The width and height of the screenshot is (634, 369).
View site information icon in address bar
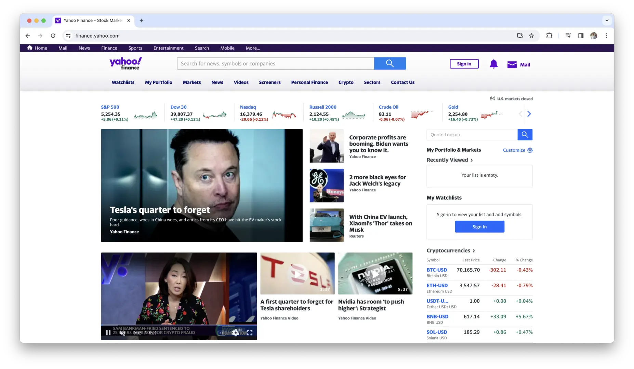tap(68, 36)
